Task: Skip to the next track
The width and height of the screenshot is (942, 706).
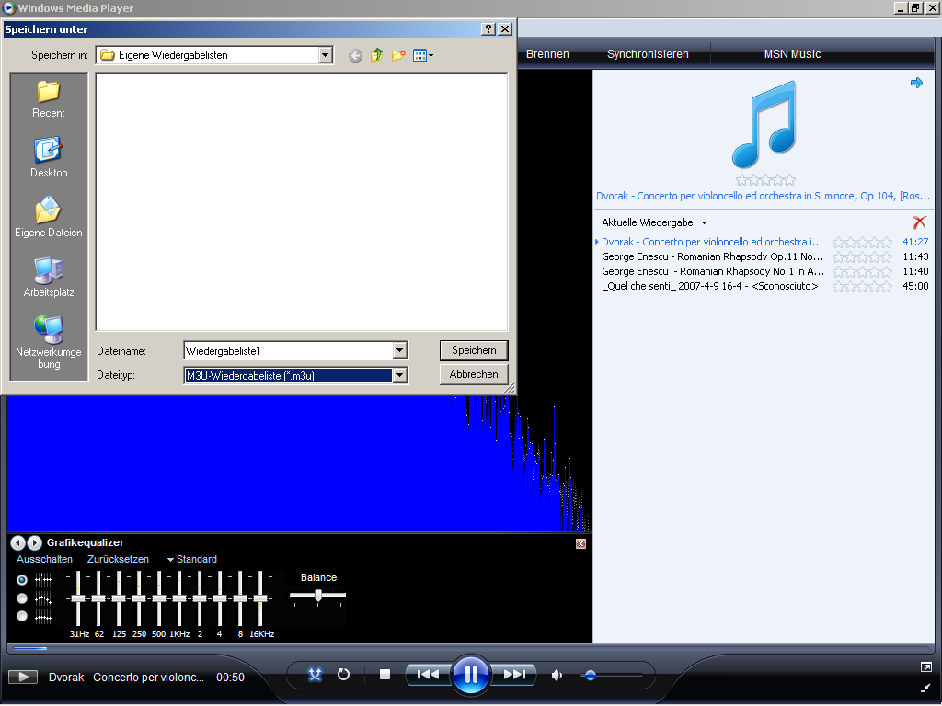Action: pyautogui.click(x=513, y=675)
